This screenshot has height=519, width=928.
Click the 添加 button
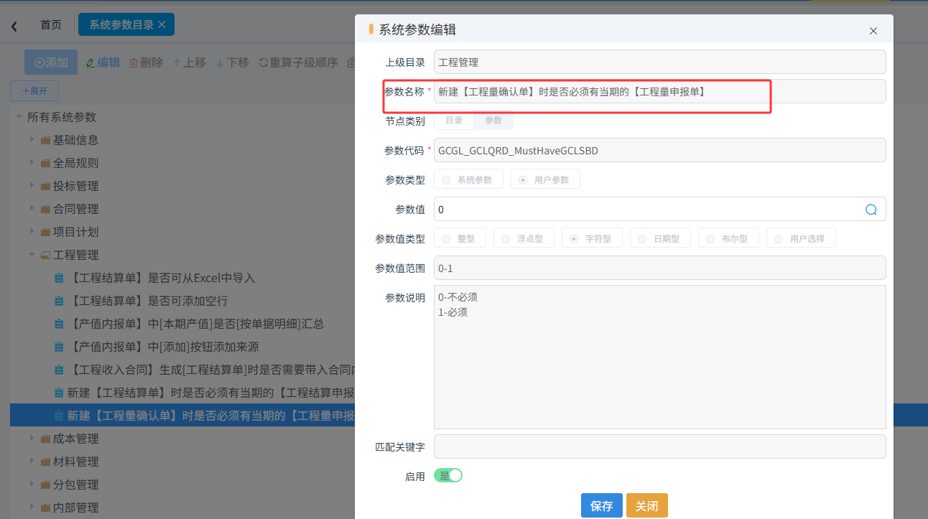click(x=51, y=62)
